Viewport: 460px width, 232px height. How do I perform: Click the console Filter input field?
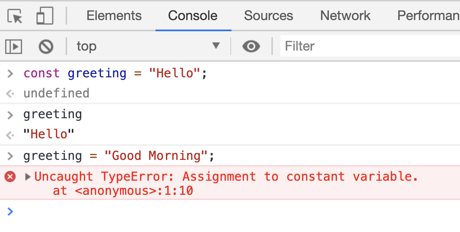coord(369,46)
